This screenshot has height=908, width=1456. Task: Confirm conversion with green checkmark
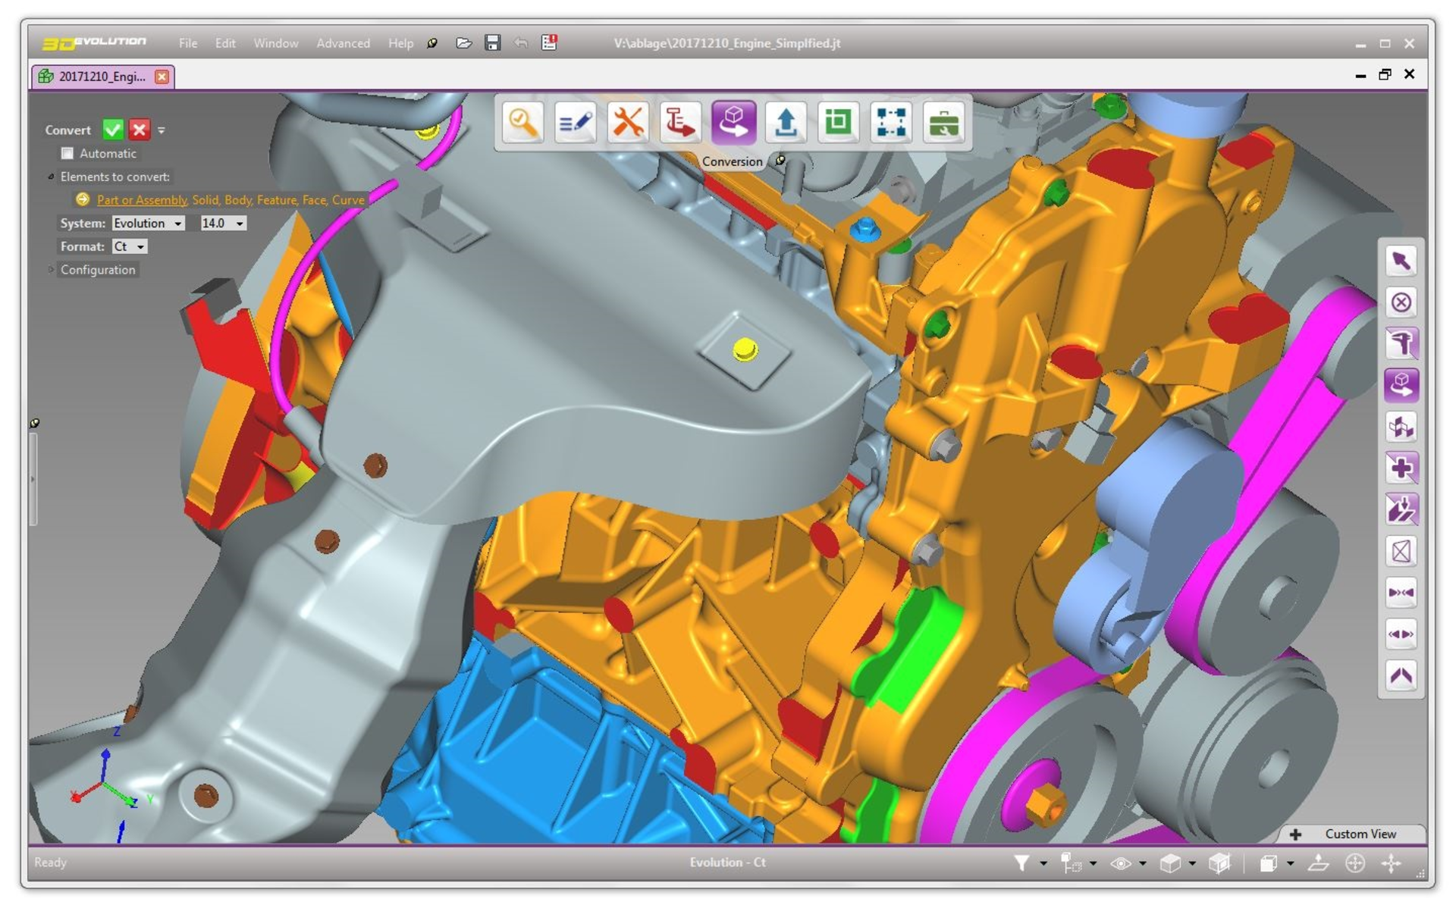(113, 130)
